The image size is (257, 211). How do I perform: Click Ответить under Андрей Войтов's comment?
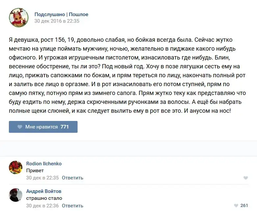click(72, 206)
